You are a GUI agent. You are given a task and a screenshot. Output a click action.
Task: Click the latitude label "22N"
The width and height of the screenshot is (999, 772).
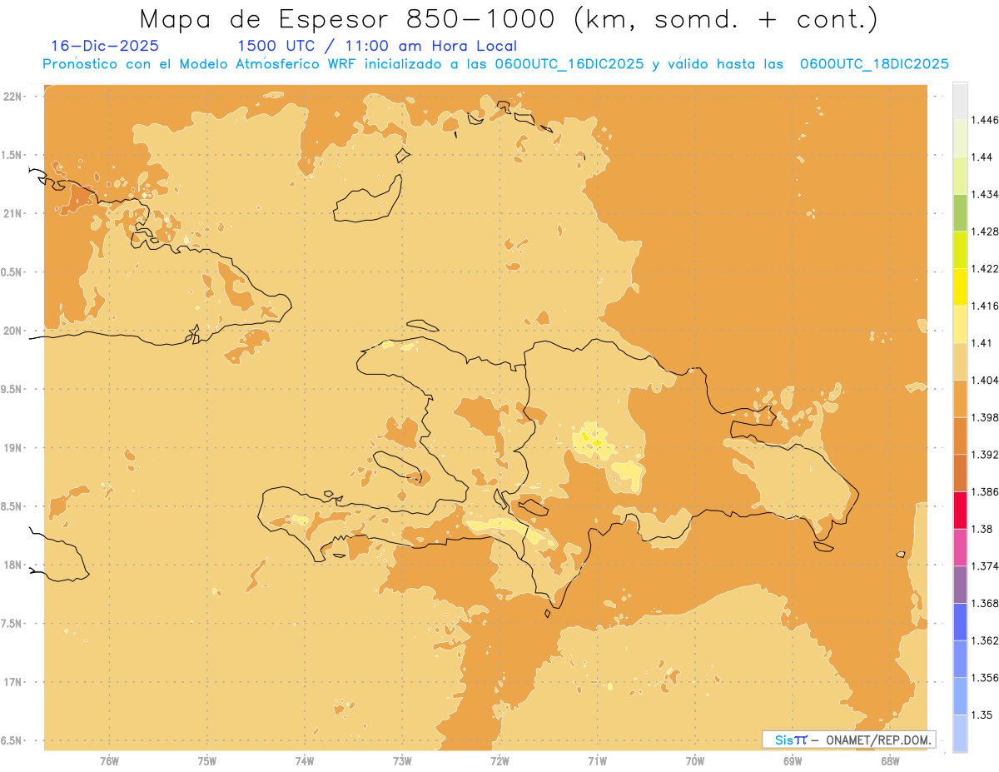12,96
